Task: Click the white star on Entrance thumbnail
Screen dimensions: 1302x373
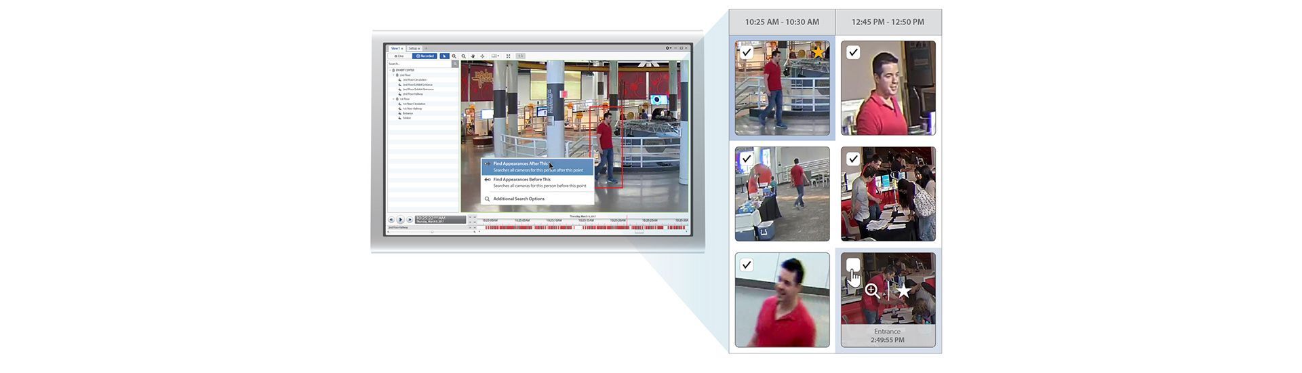Action: point(903,291)
